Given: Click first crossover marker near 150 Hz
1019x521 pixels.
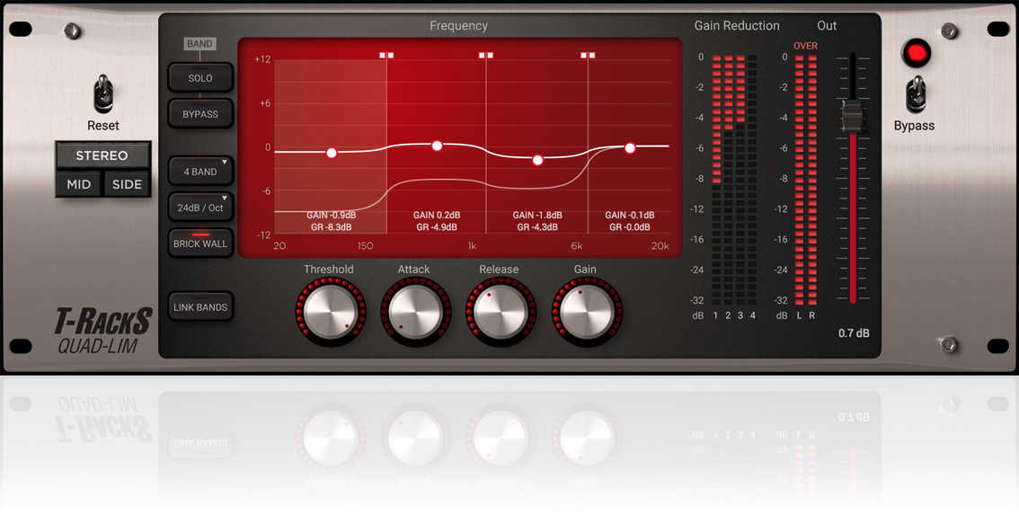Looking at the screenshot, I should (x=386, y=56).
